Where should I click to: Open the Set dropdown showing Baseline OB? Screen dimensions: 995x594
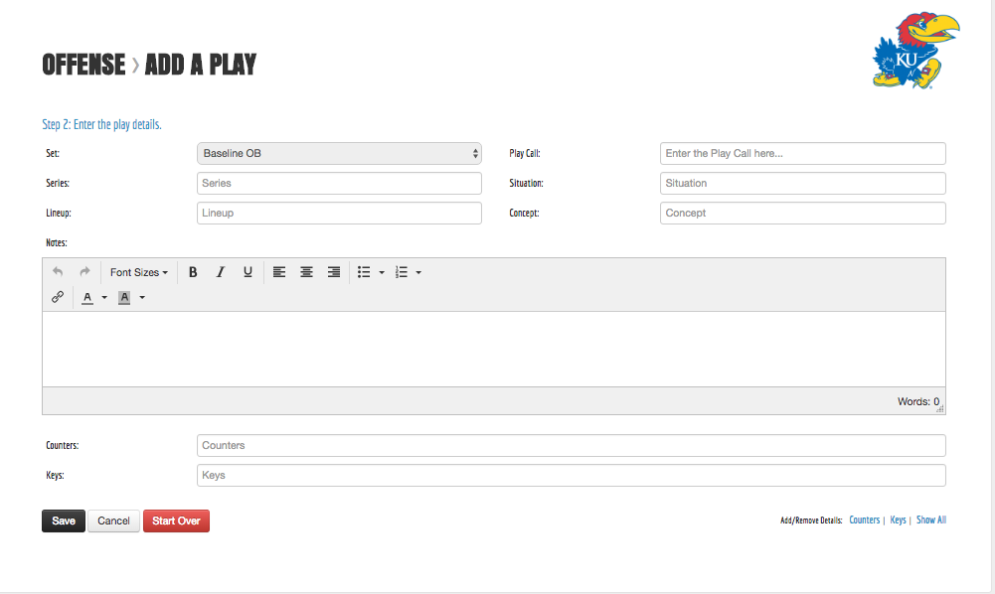tap(339, 153)
